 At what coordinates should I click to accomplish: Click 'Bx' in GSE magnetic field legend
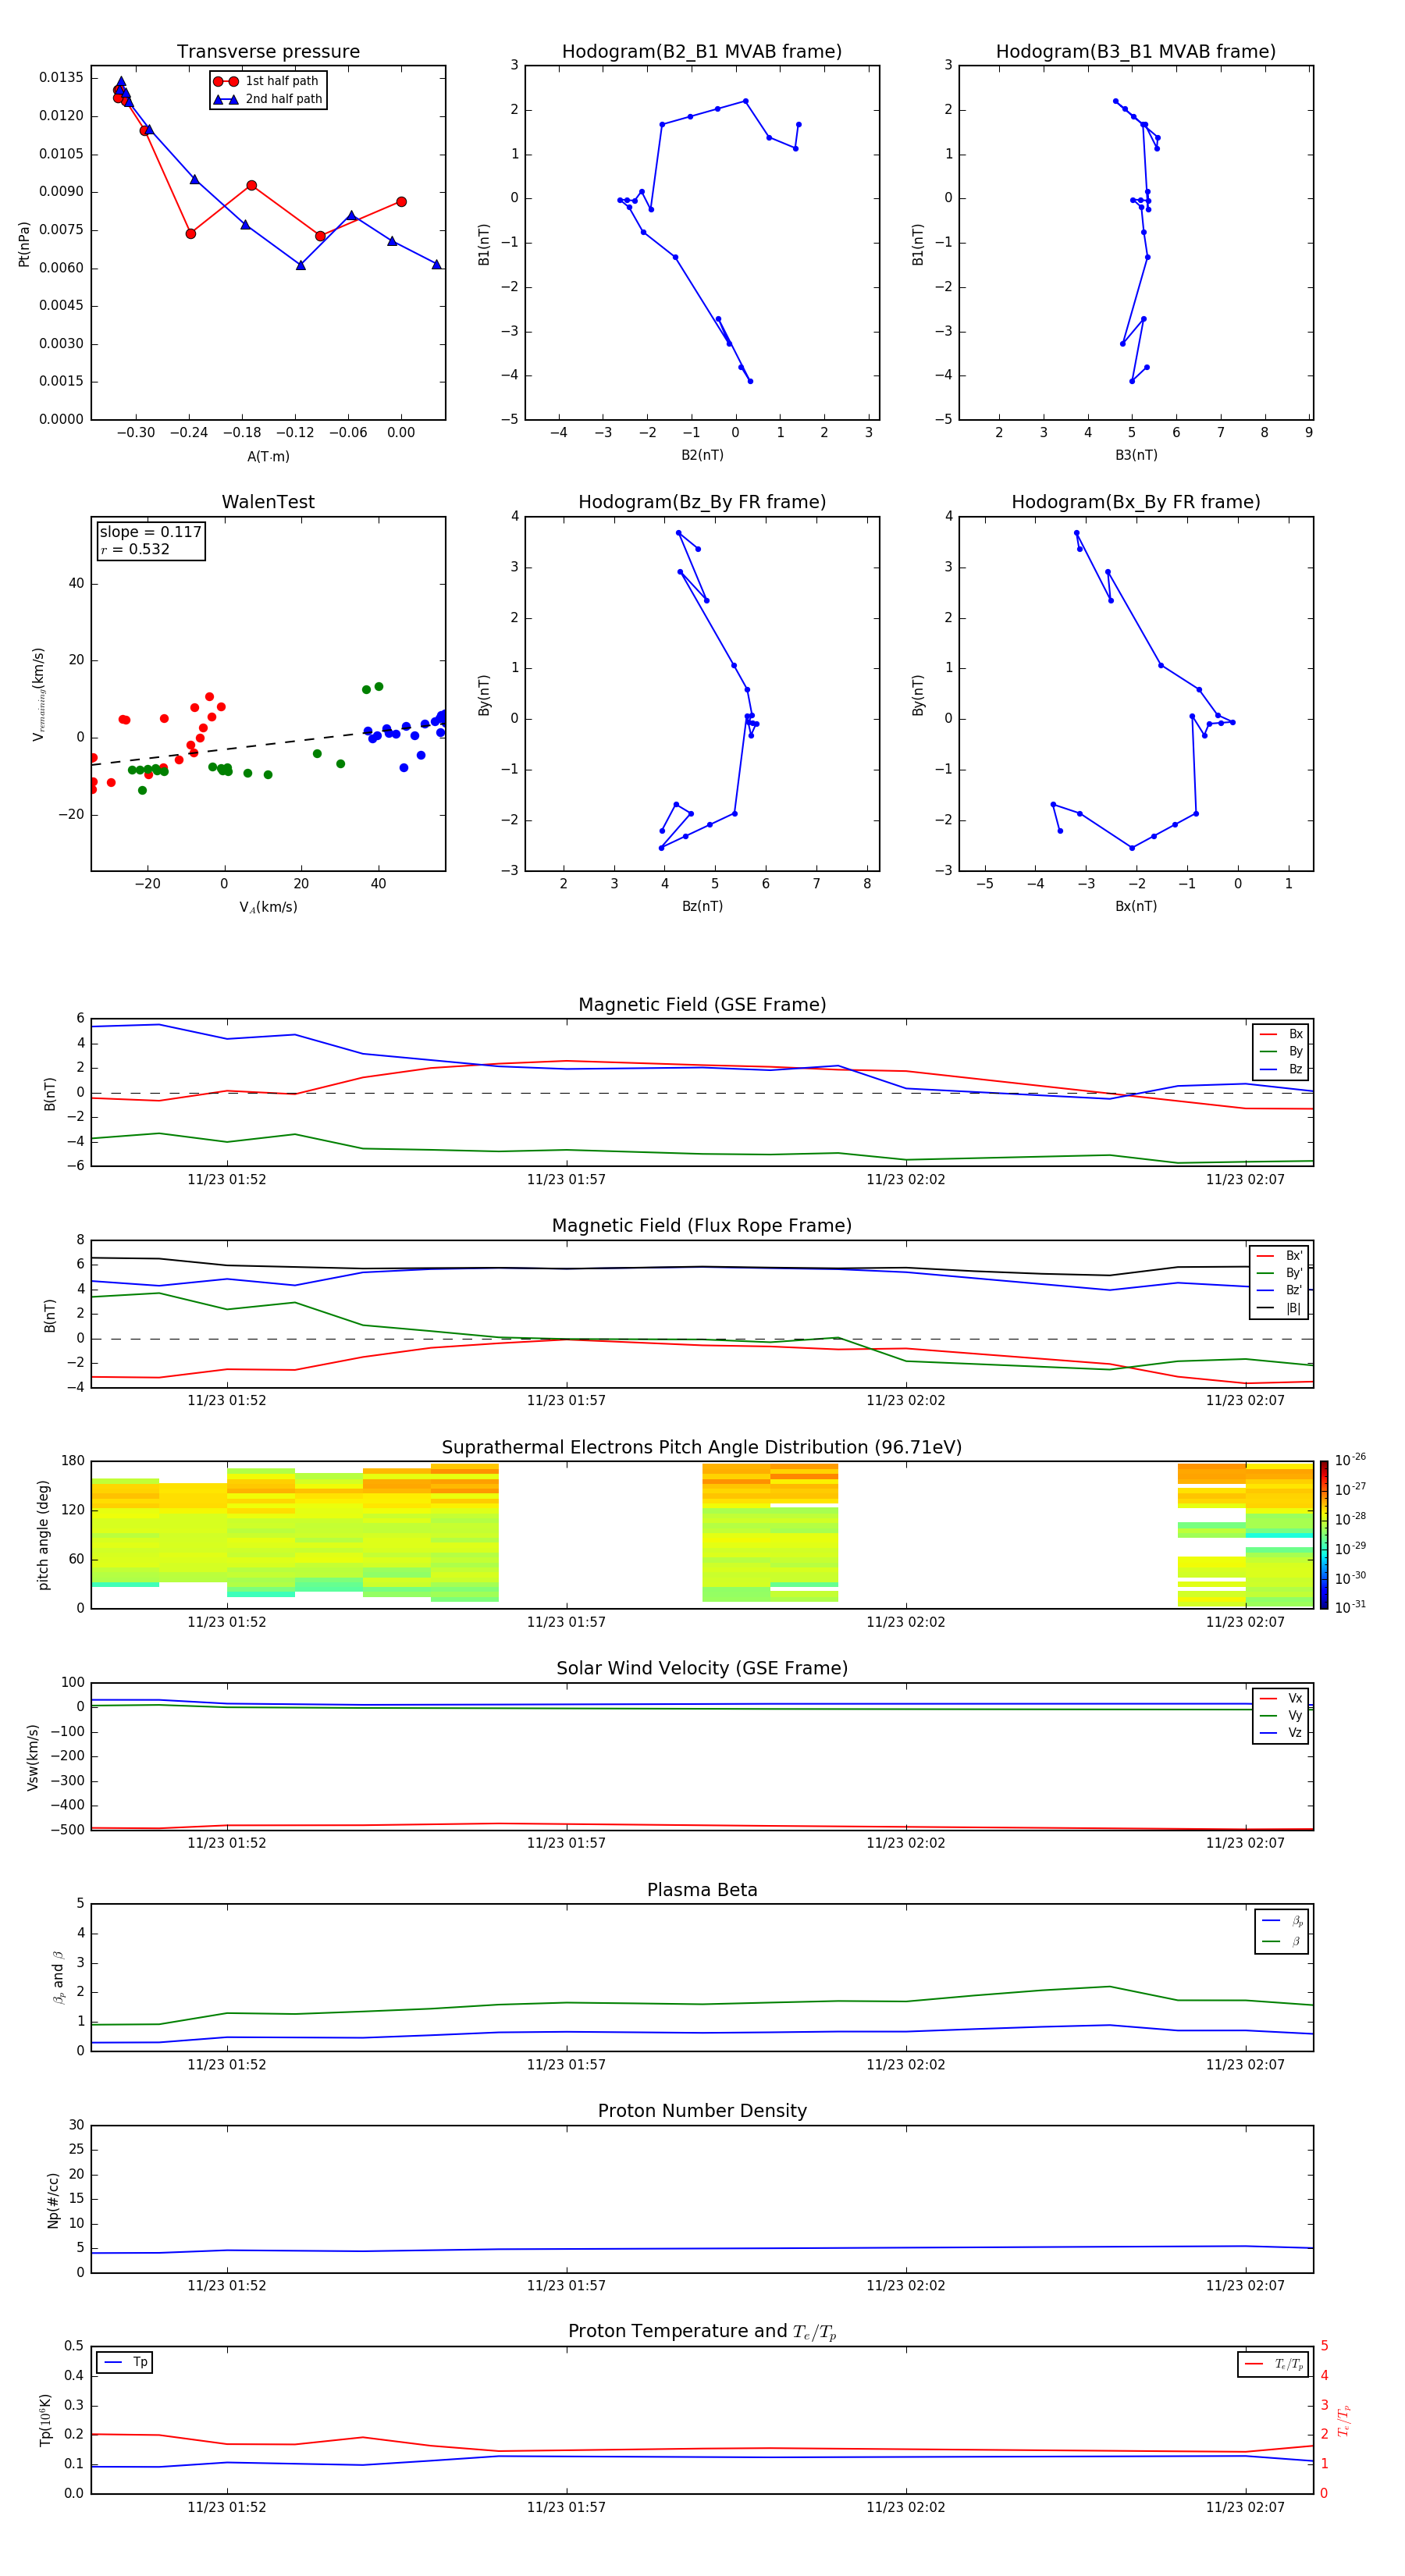[x=1282, y=1034]
